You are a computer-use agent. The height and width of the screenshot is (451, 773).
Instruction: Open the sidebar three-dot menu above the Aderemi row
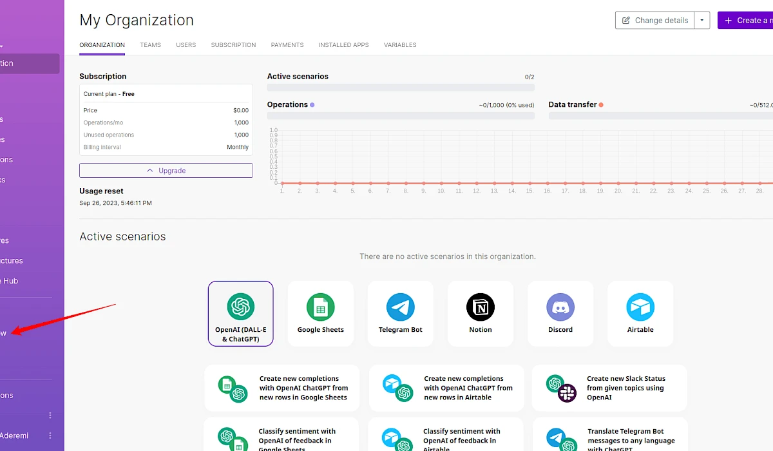50,415
